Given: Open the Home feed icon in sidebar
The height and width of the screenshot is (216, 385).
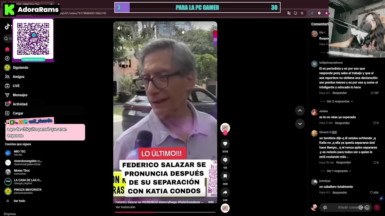Looking at the screenshot, I should click(x=7, y=49).
